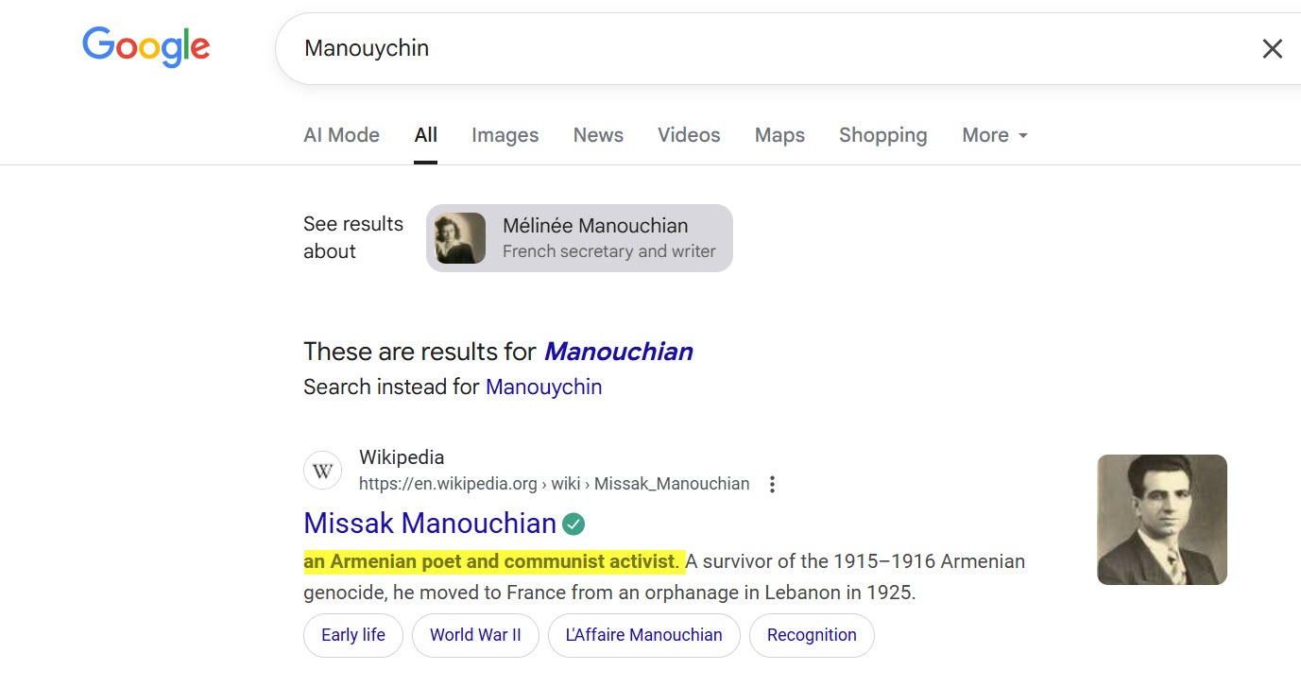Open the Missak Manouchian Wikipedia result
Screen dimensions: 1301x688
[x=430, y=523]
